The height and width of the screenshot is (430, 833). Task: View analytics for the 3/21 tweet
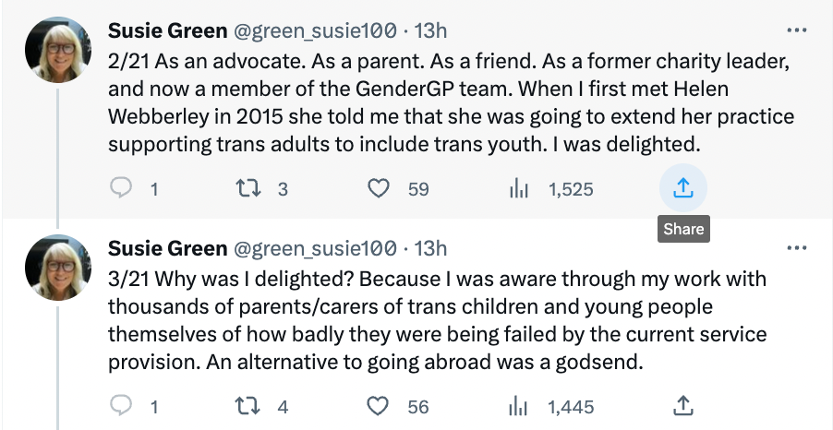click(x=519, y=406)
